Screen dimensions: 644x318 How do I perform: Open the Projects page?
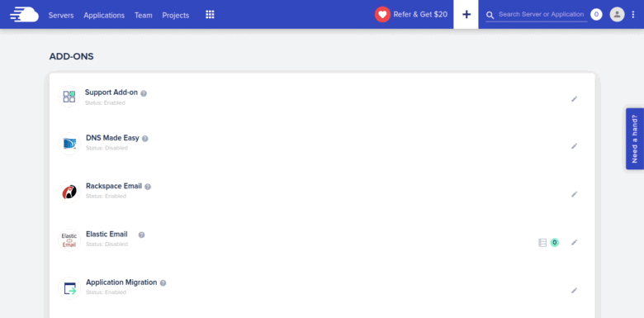[176, 15]
